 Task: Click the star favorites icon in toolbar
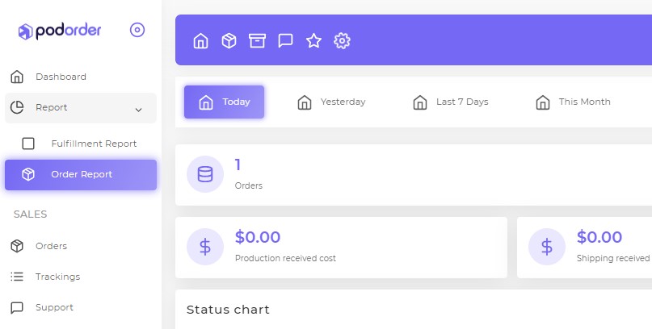click(313, 40)
